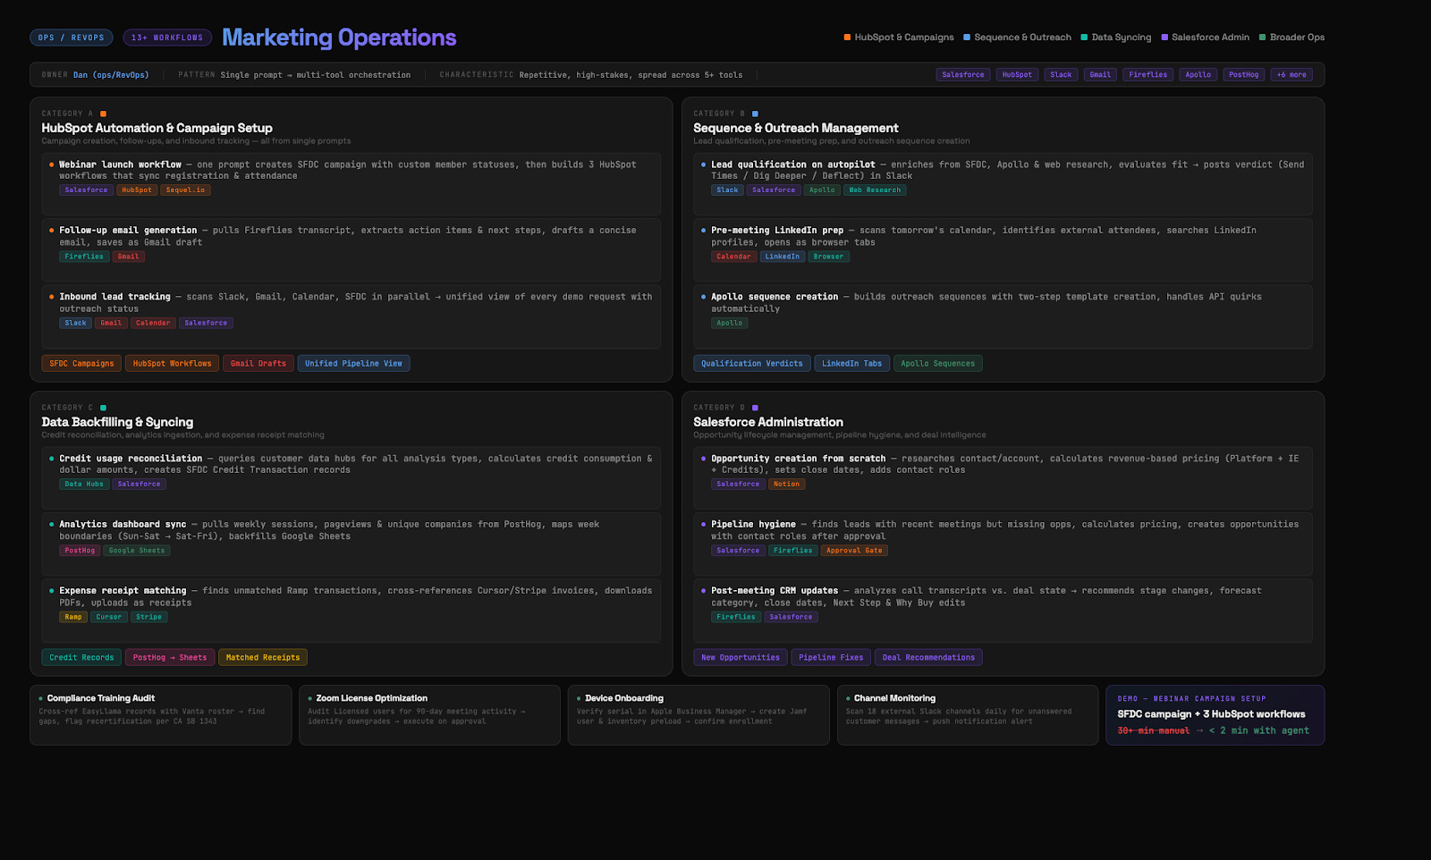Viewport: 1431px width, 860px height.
Task: Expand the Webinar launch workflow item
Action: pyautogui.click(x=121, y=164)
